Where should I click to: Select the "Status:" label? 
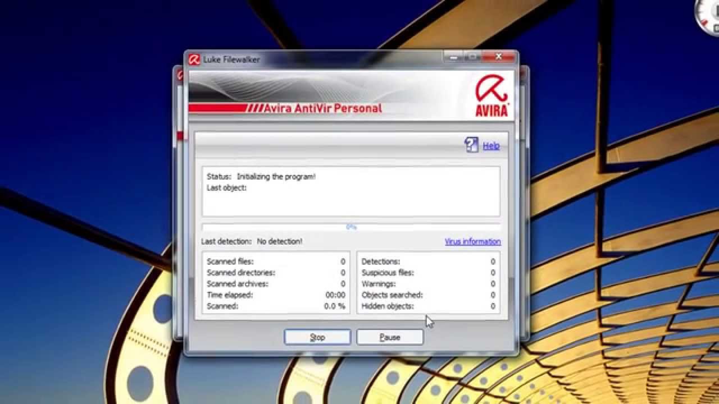coord(219,176)
